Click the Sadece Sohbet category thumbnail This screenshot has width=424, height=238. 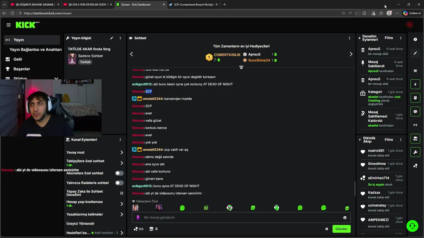tap(72, 59)
